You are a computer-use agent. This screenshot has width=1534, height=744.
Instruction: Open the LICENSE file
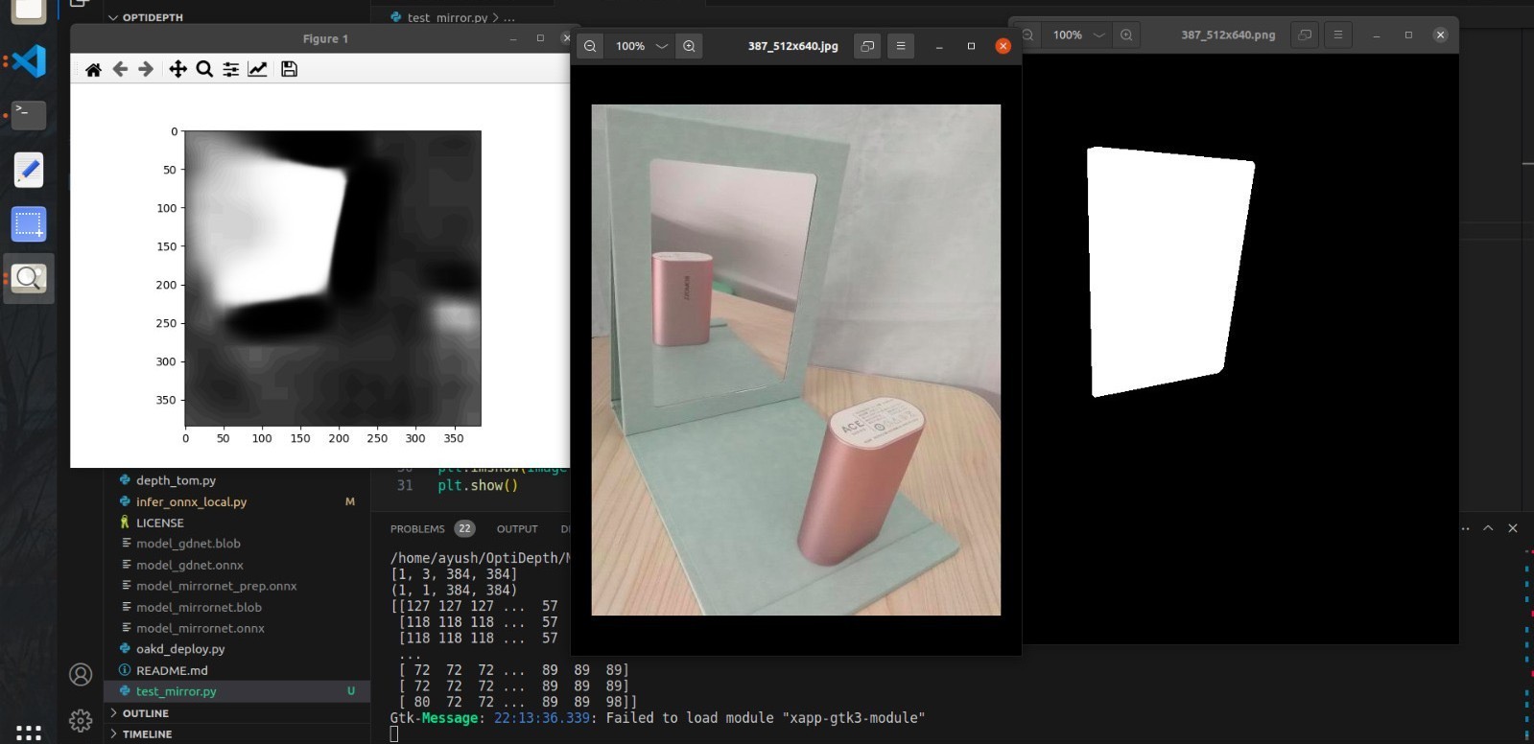pos(159,523)
